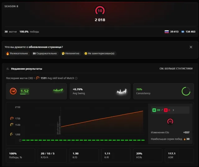199x167 pixels.
Task: Click the green 1.52 rating value
Action: click(25, 91)
